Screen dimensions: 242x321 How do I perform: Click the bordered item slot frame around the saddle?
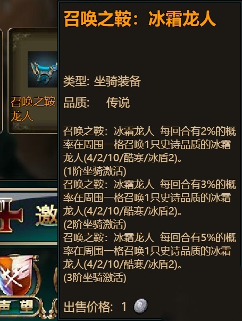33,81
